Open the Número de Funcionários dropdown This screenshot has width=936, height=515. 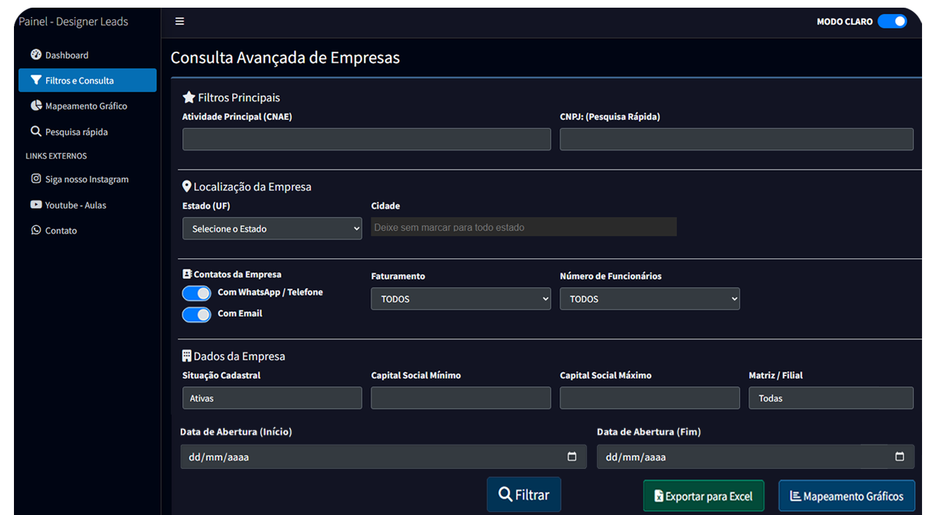pos(649,299)
